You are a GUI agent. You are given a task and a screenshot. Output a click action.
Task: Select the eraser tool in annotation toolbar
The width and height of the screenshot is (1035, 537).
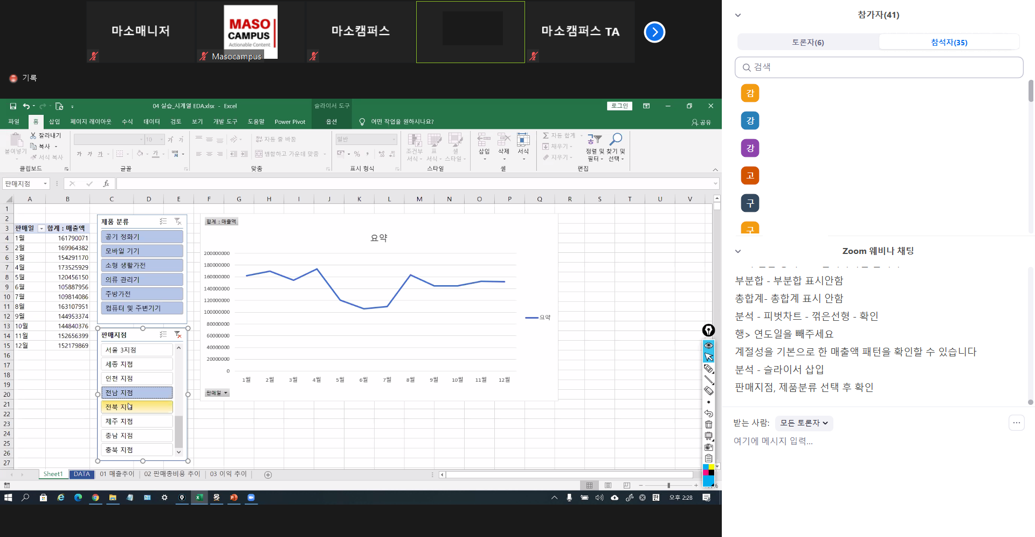(709, 391)
